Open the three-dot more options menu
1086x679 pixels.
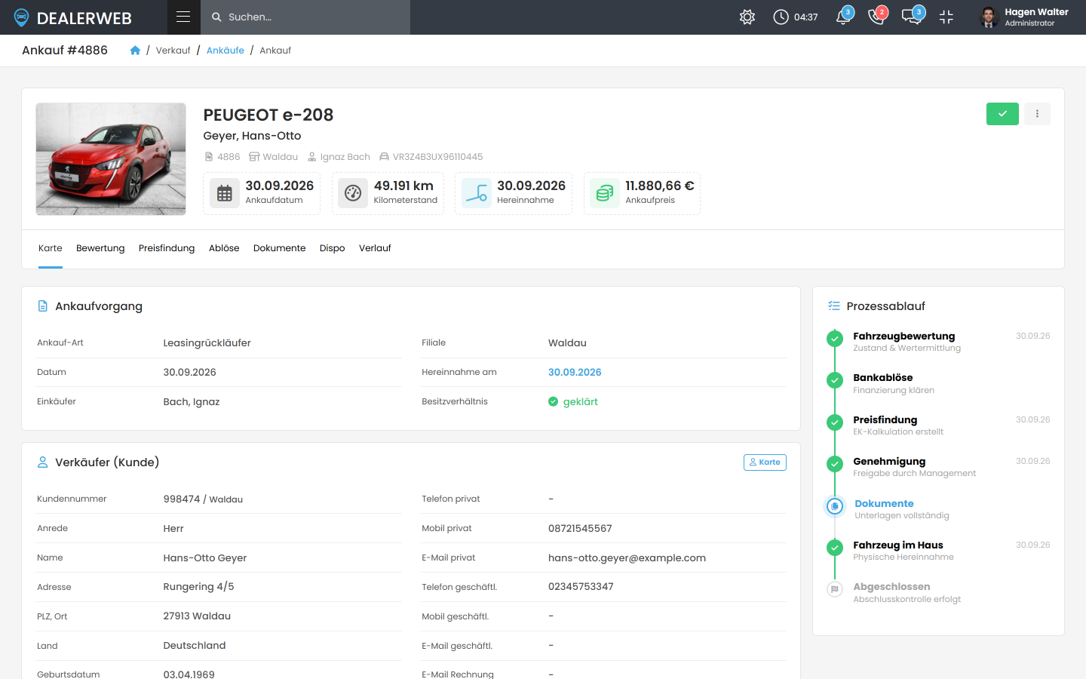pyautogui.click(x=1037, y=114)
